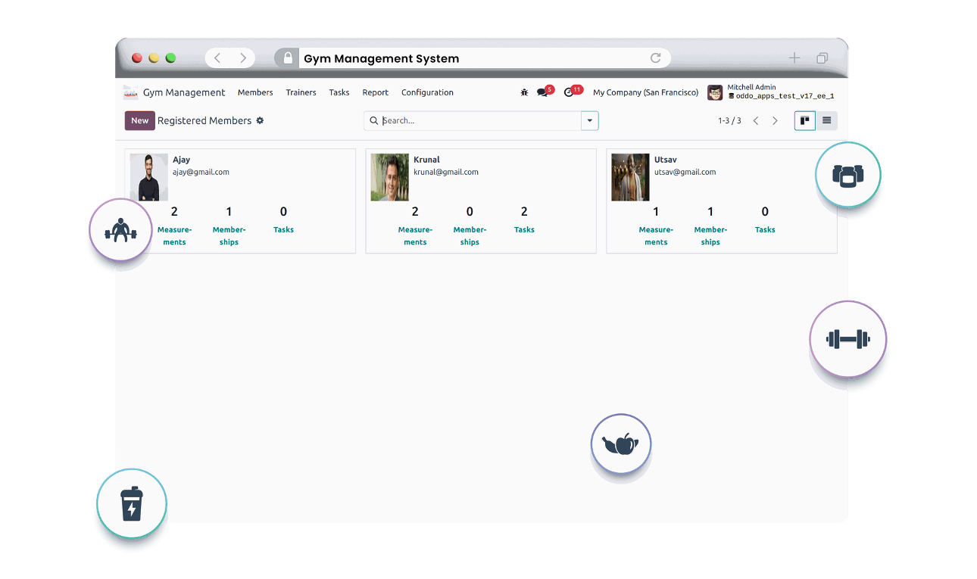Click the dumbbell circular icon

point(847,339)
